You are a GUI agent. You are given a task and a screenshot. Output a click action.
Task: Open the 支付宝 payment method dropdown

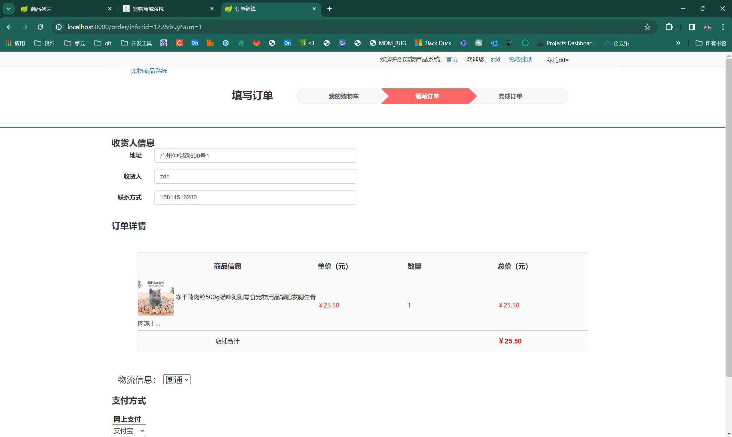(x=129, y=430)
